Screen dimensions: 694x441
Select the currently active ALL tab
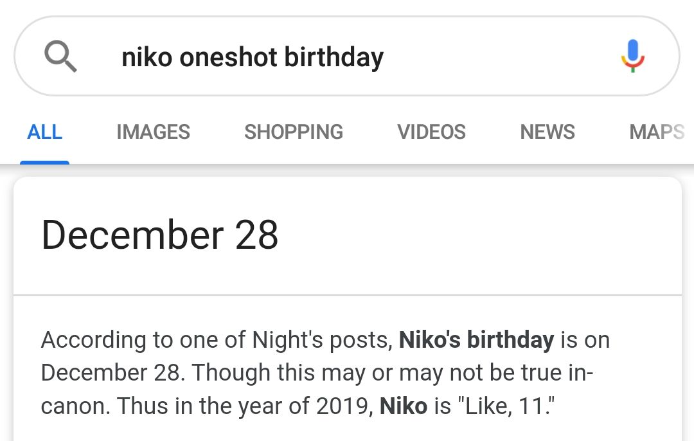(x=44, y=132)
